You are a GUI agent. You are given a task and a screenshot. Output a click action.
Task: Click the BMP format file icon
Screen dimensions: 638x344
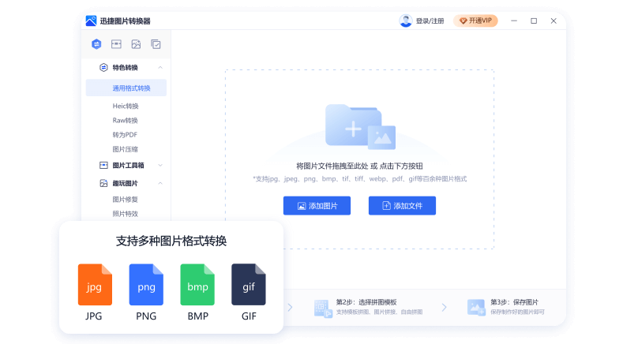pos(197,285)
